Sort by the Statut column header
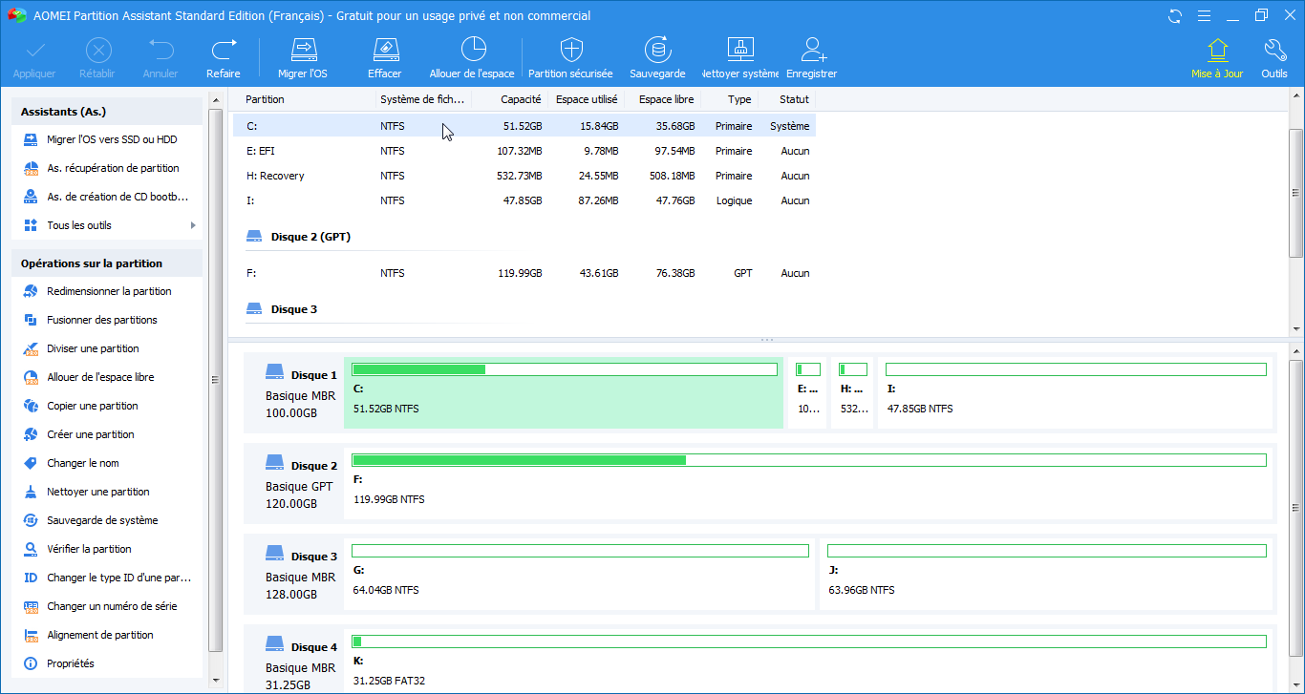This screenshot has height=694, width=1305. pyautogui.click(x=794, y=99)
